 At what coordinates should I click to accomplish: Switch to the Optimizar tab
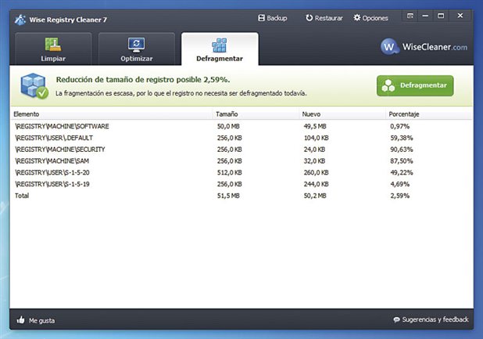137,49
